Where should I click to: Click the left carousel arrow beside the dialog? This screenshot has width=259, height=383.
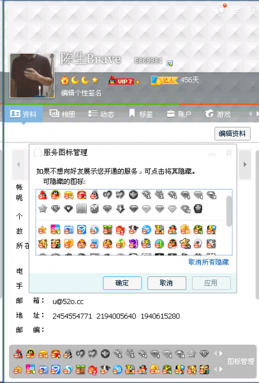click(x=18, y=165)
